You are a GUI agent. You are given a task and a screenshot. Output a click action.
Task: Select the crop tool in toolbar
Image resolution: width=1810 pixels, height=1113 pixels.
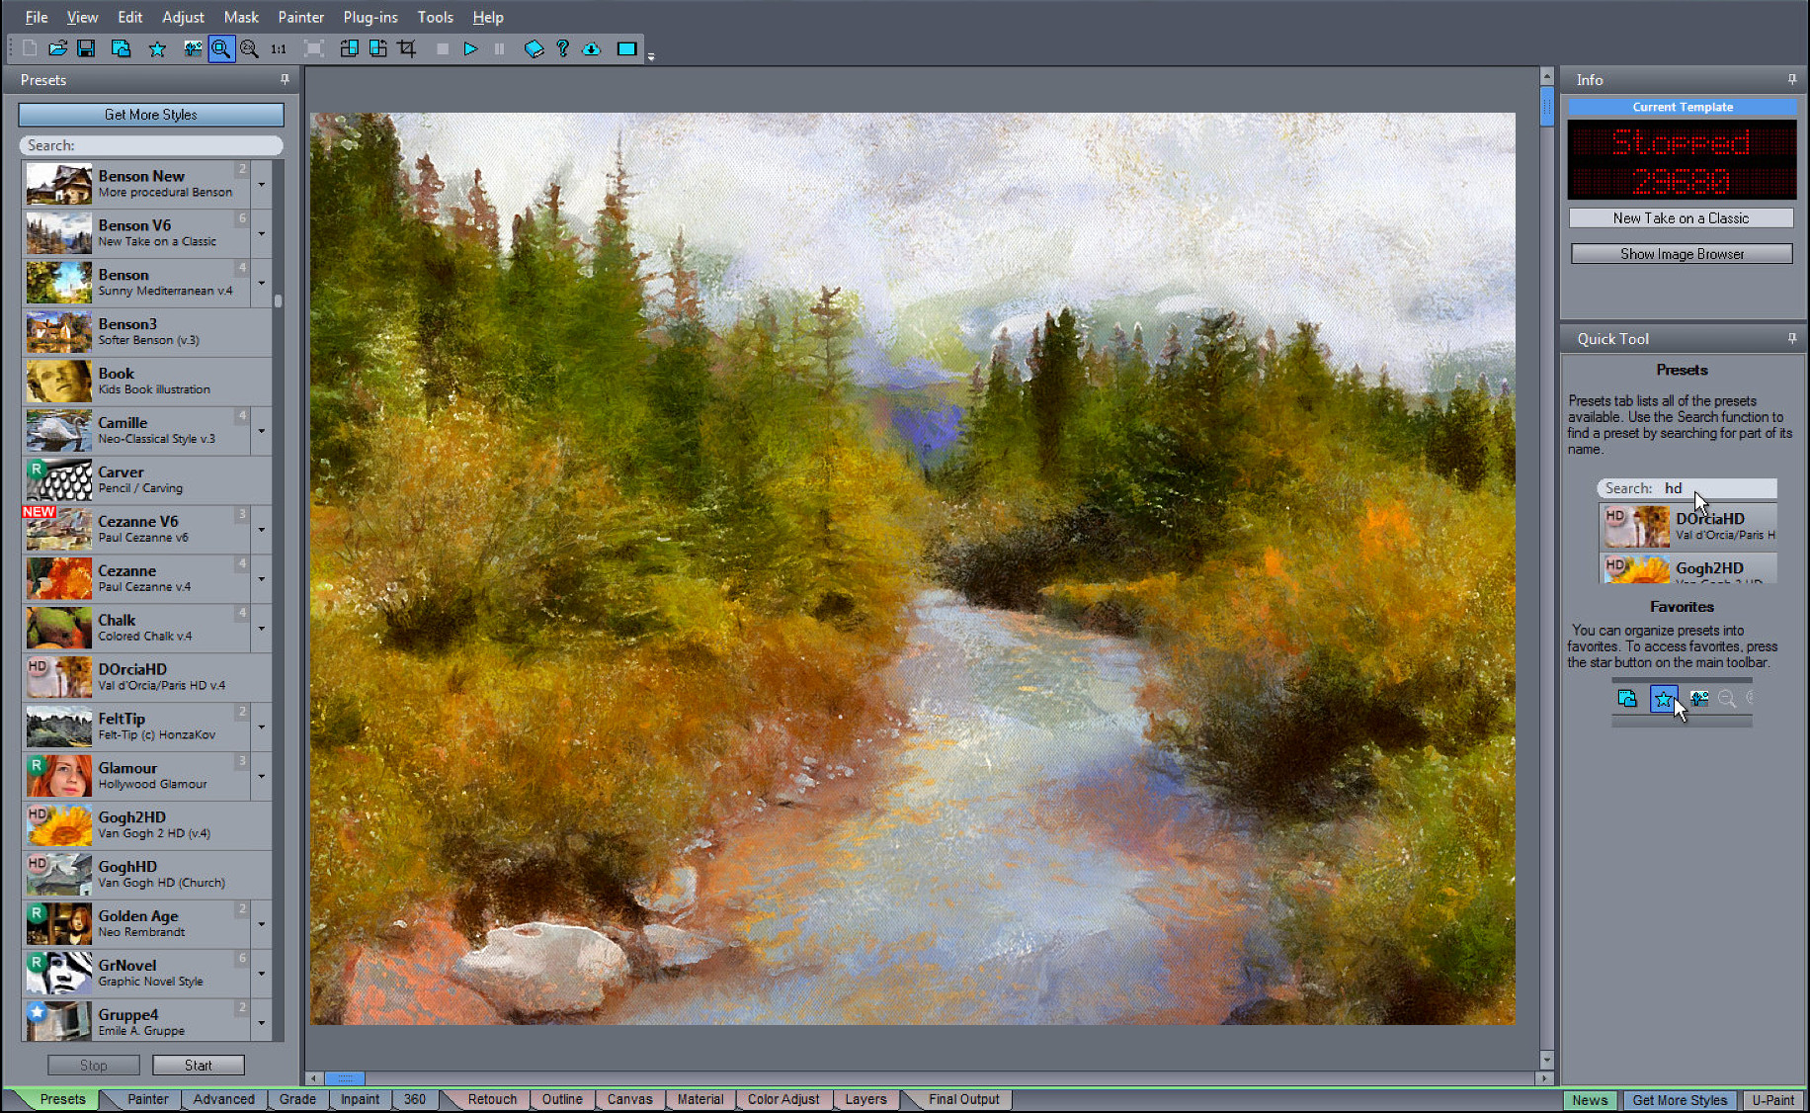tap(406, 48)
